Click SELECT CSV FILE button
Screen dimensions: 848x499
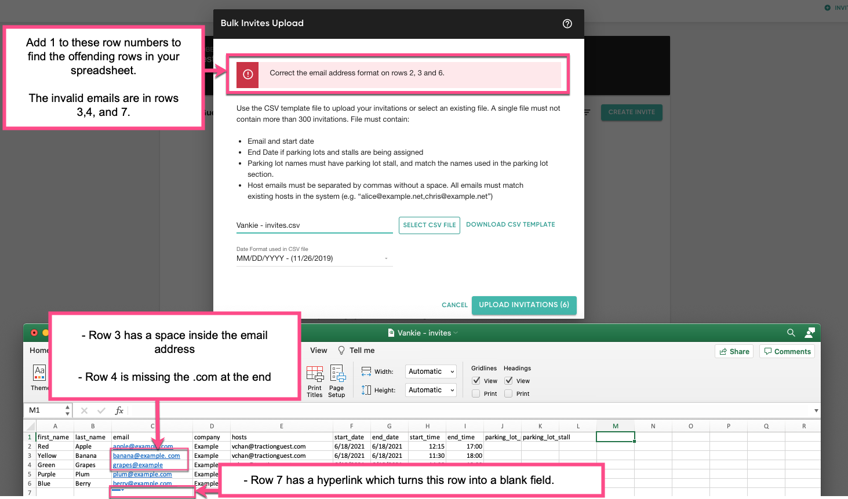pos(430,225)
